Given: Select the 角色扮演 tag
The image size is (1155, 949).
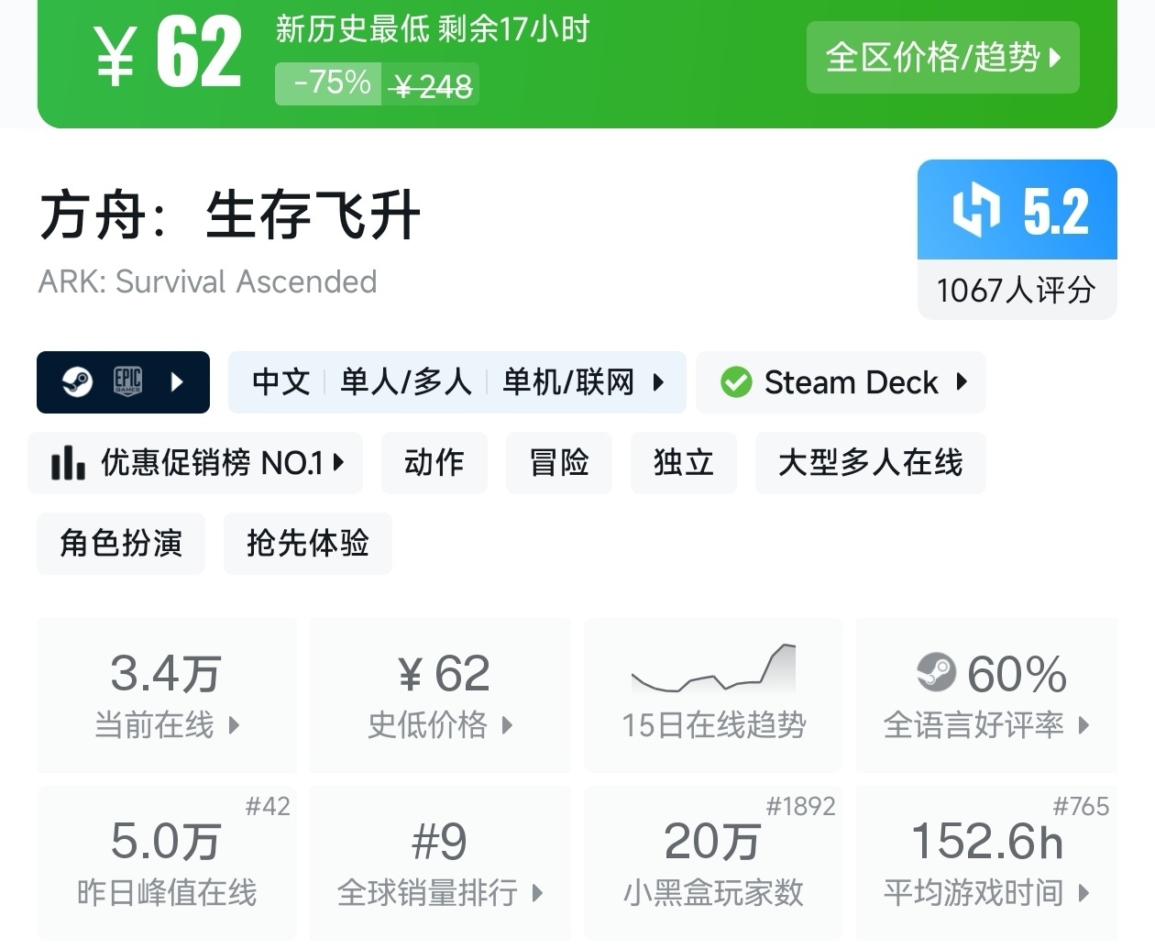Looking at the screenshot, I should coord(121,544).
